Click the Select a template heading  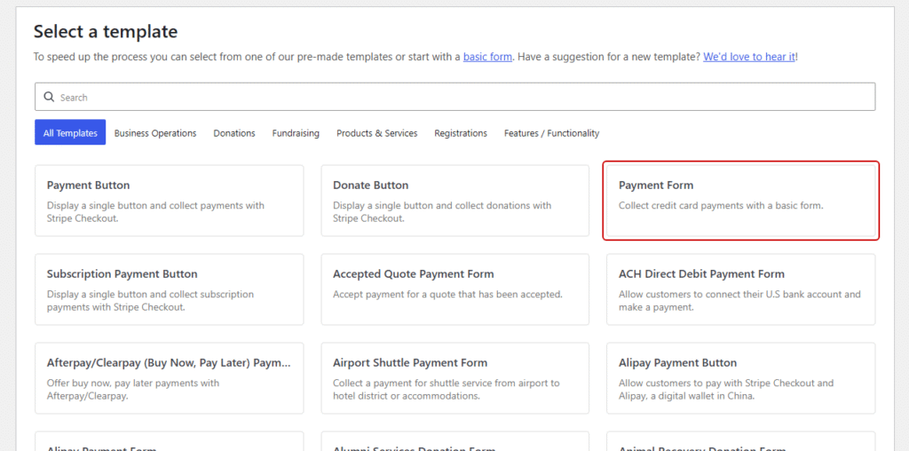click(106, 31)
